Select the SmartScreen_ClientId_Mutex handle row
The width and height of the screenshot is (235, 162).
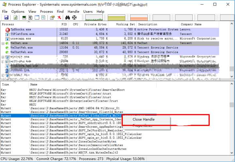[78, 112]
